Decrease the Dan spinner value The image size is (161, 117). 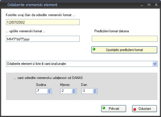tap(95, 92)
